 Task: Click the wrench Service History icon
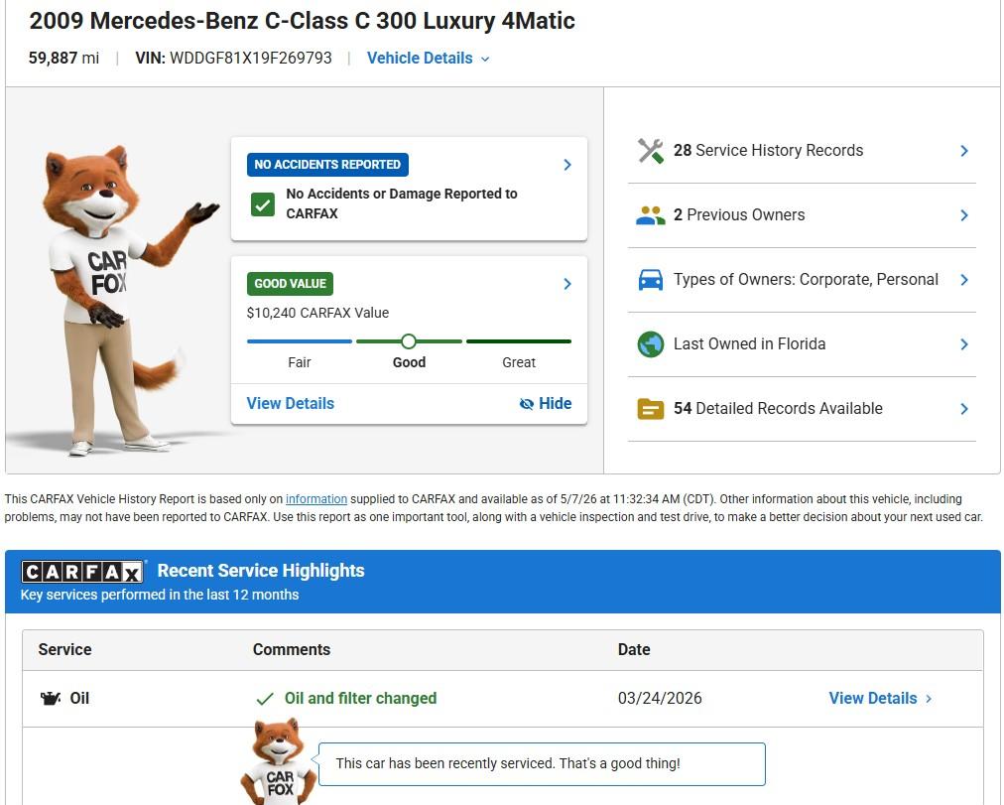(x=651, y=151)
